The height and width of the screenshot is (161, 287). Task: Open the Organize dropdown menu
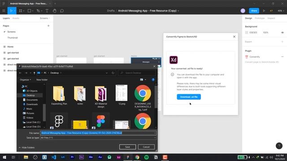(x=26, y=80)
